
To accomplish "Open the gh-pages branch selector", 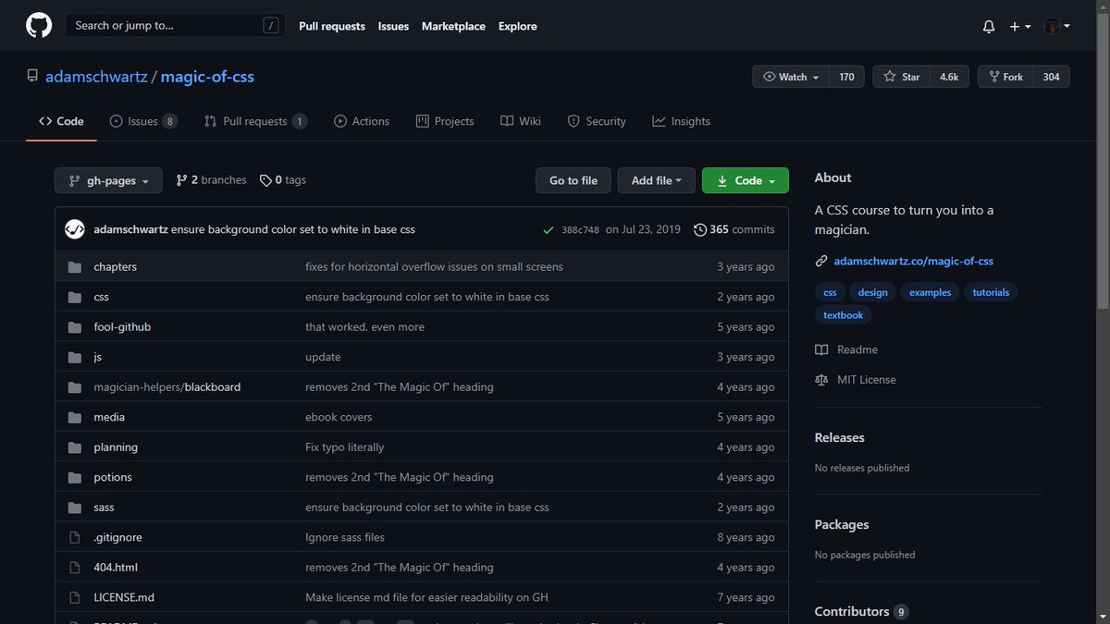I will [x=108, y=180].
